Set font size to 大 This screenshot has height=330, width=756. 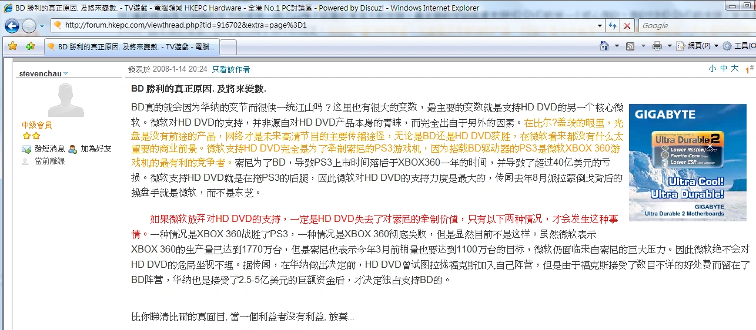735,69
